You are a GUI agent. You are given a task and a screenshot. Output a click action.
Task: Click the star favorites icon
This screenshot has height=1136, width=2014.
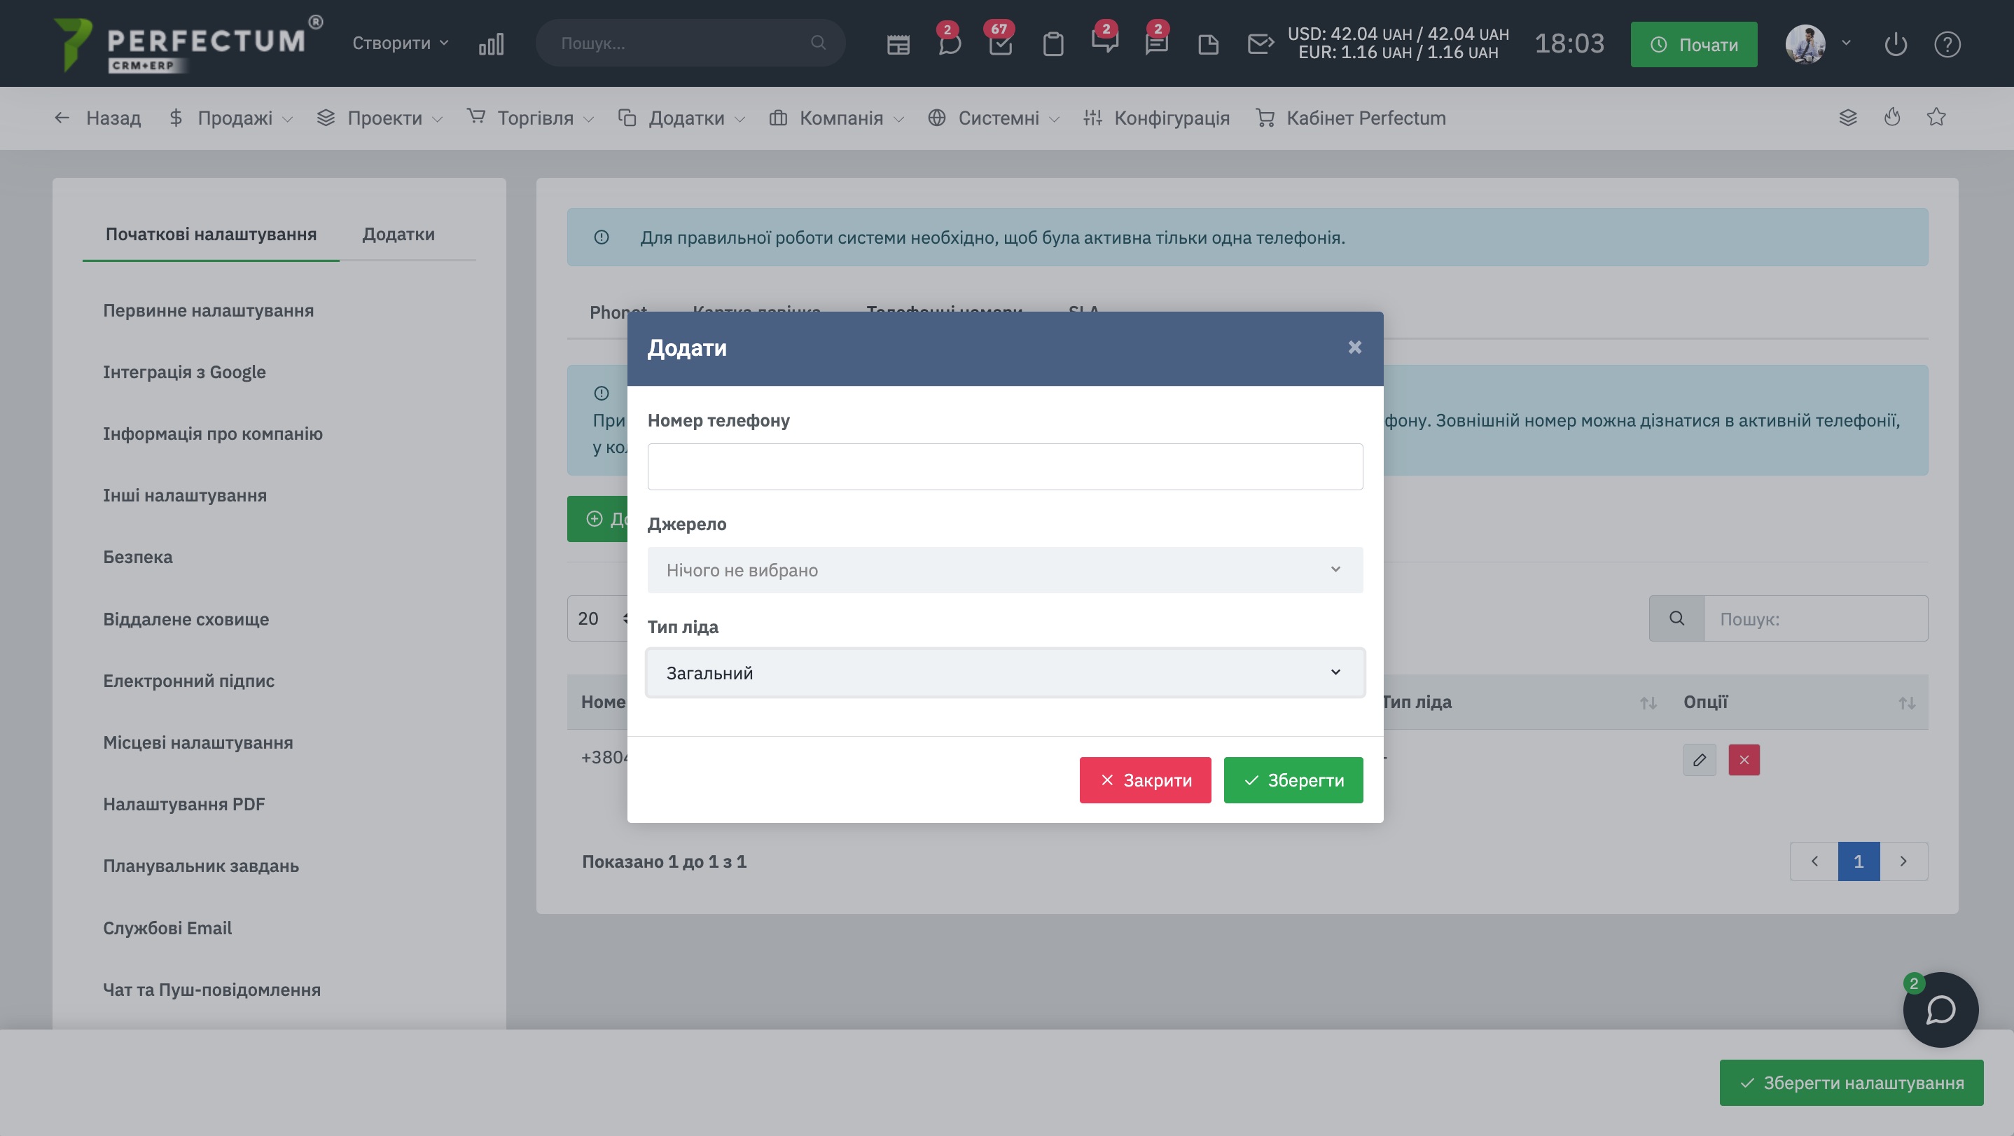[1936, 117]
